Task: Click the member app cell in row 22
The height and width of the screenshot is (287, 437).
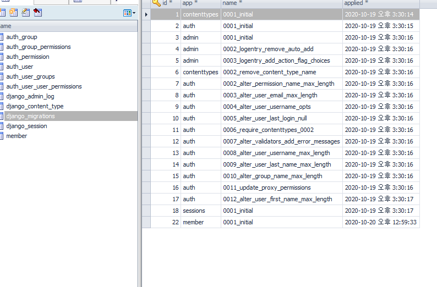Action: pos(201,223)
